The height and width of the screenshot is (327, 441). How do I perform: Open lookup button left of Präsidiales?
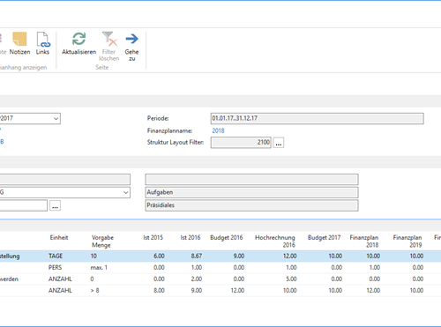55,205
